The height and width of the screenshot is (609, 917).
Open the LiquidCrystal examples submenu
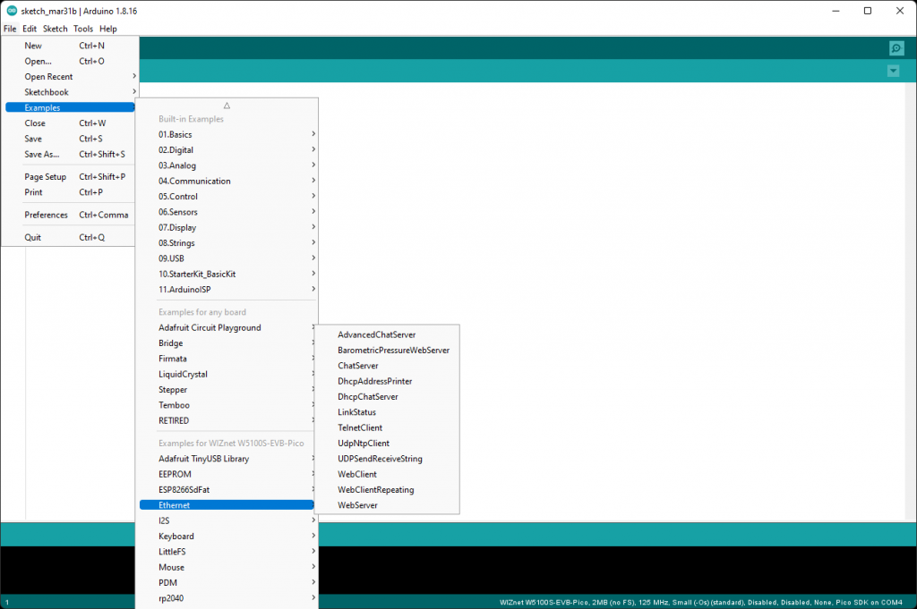point(227,375)
